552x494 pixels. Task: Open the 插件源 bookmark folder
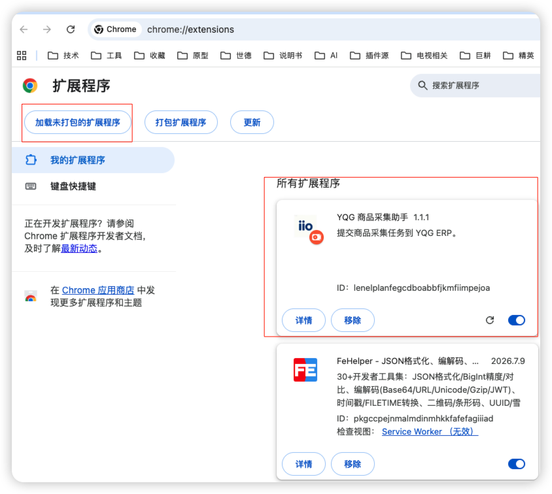(370, 56)
